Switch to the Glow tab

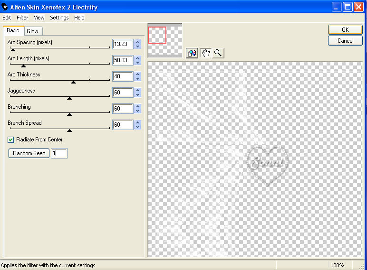tap(32, 31)
